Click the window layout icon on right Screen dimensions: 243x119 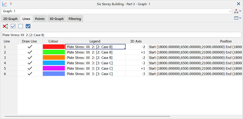pyautogui.click(x=236, y=18)
